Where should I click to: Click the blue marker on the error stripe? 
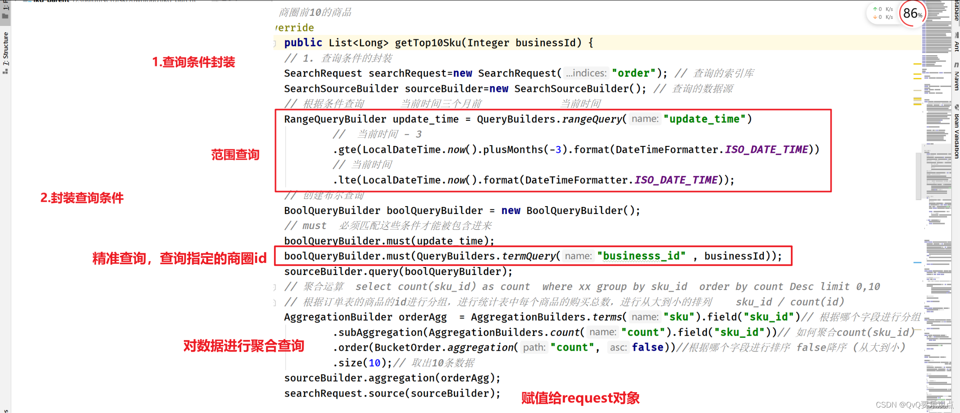point(917,263)
